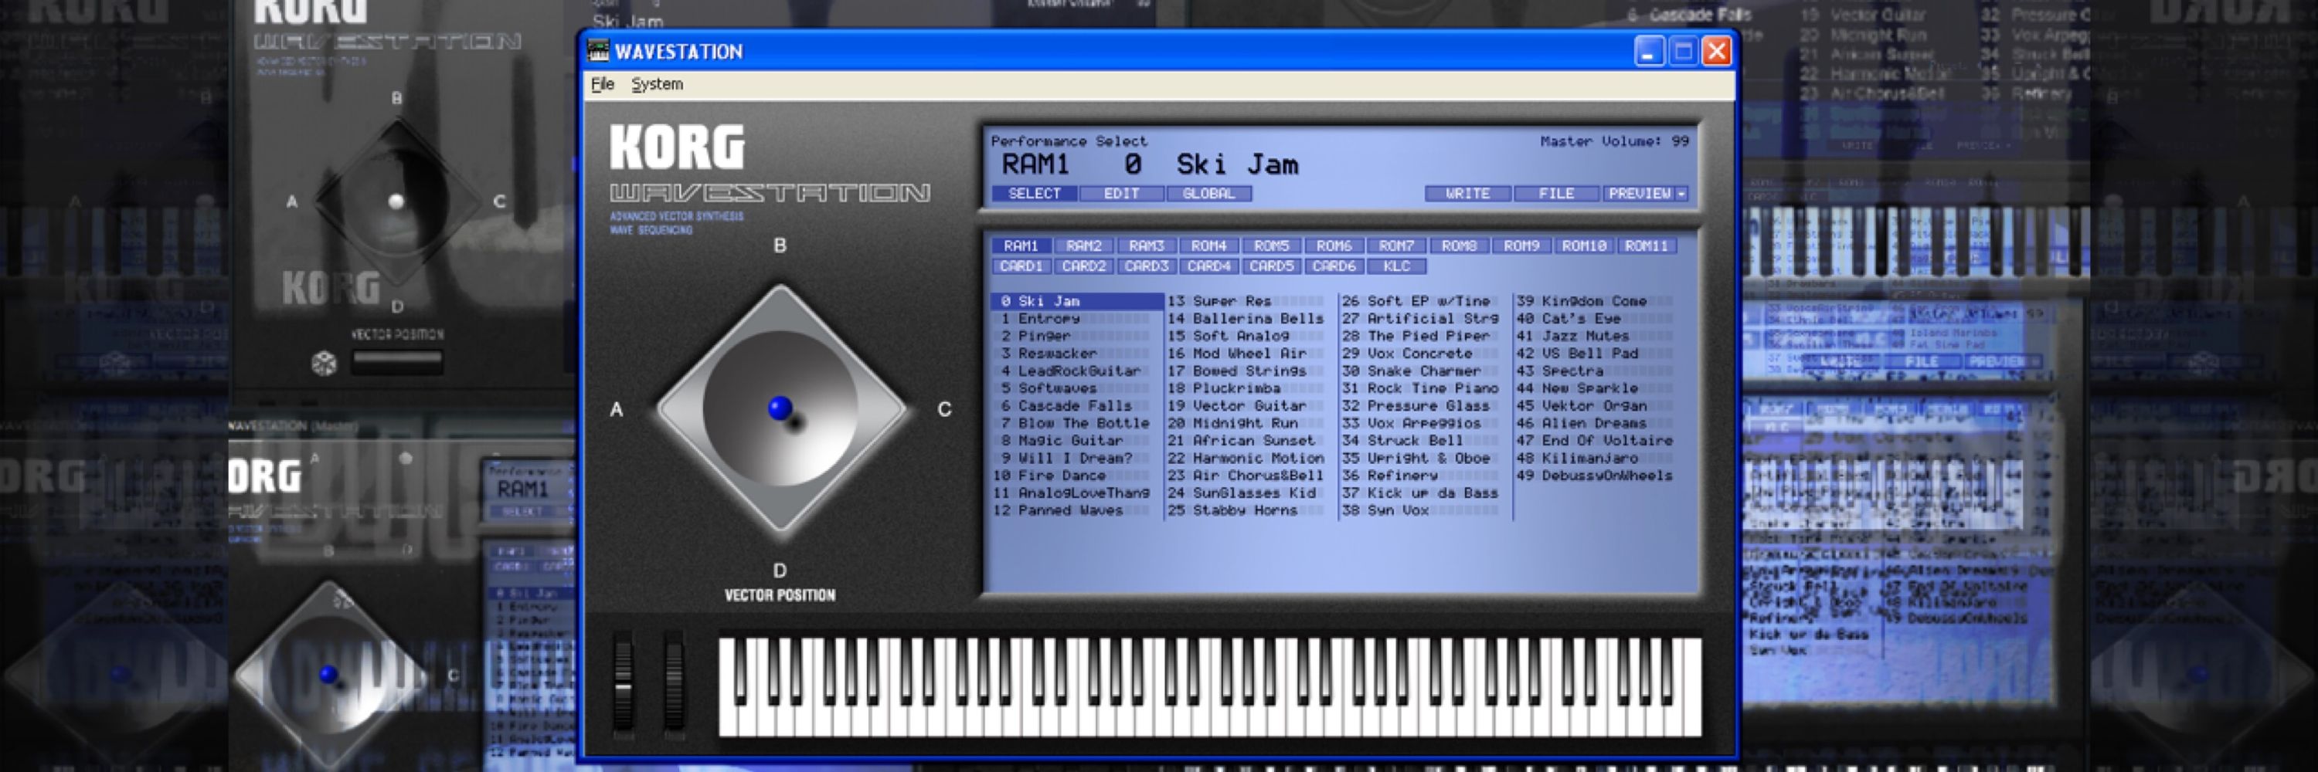The width and height of the screenshot is (2318, 772).
Task: Choose the ROM11 bank
Action: click(1647, 245)
